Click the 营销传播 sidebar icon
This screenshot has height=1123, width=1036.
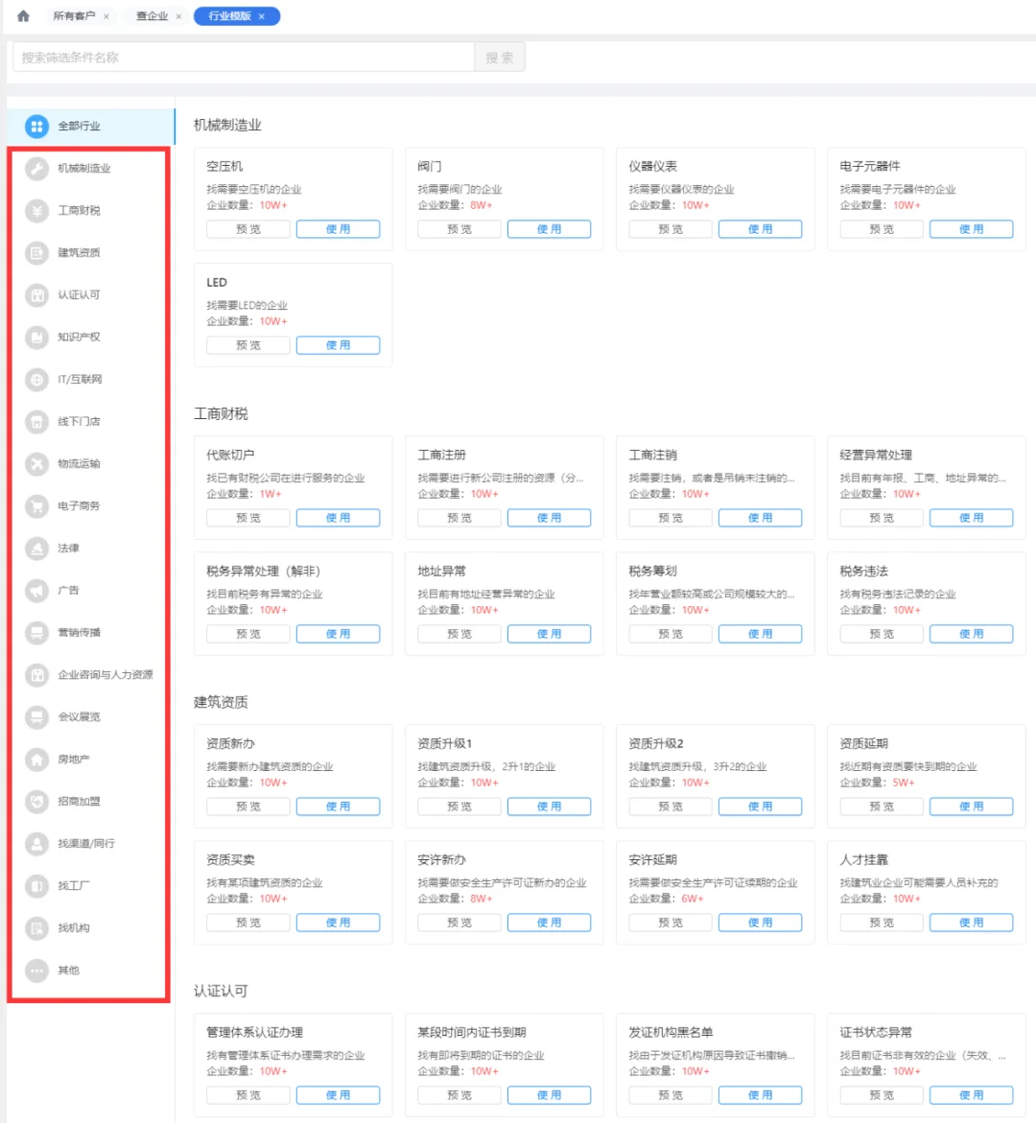click(x=36, y=633)
